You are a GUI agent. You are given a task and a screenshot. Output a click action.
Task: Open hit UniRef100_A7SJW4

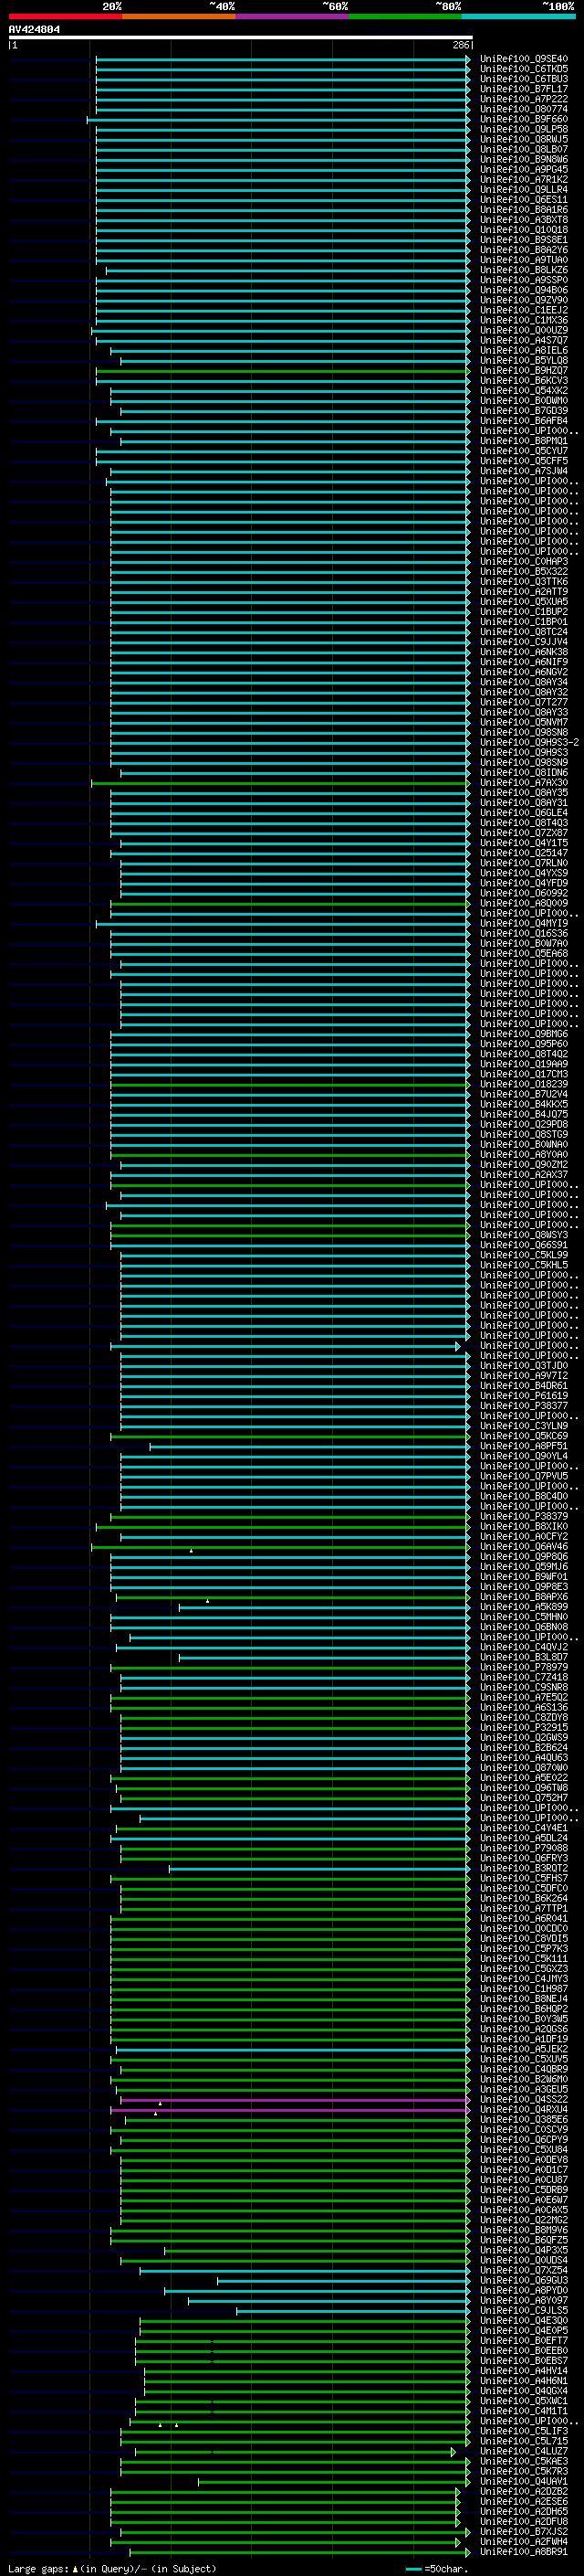[x=524, y=471]
